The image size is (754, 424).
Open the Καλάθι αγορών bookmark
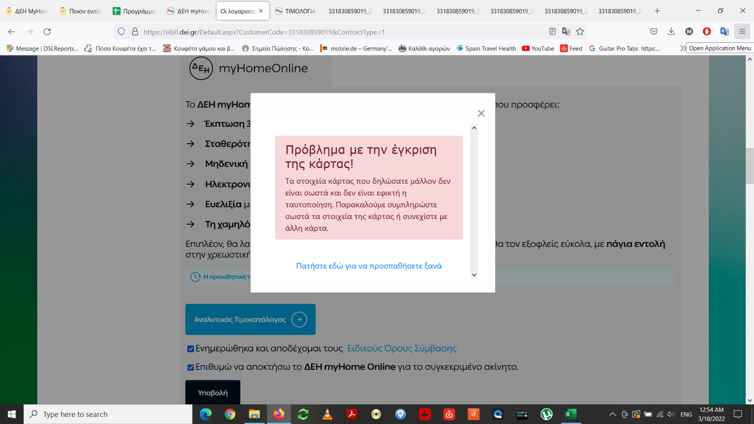(x=424, y=48)
